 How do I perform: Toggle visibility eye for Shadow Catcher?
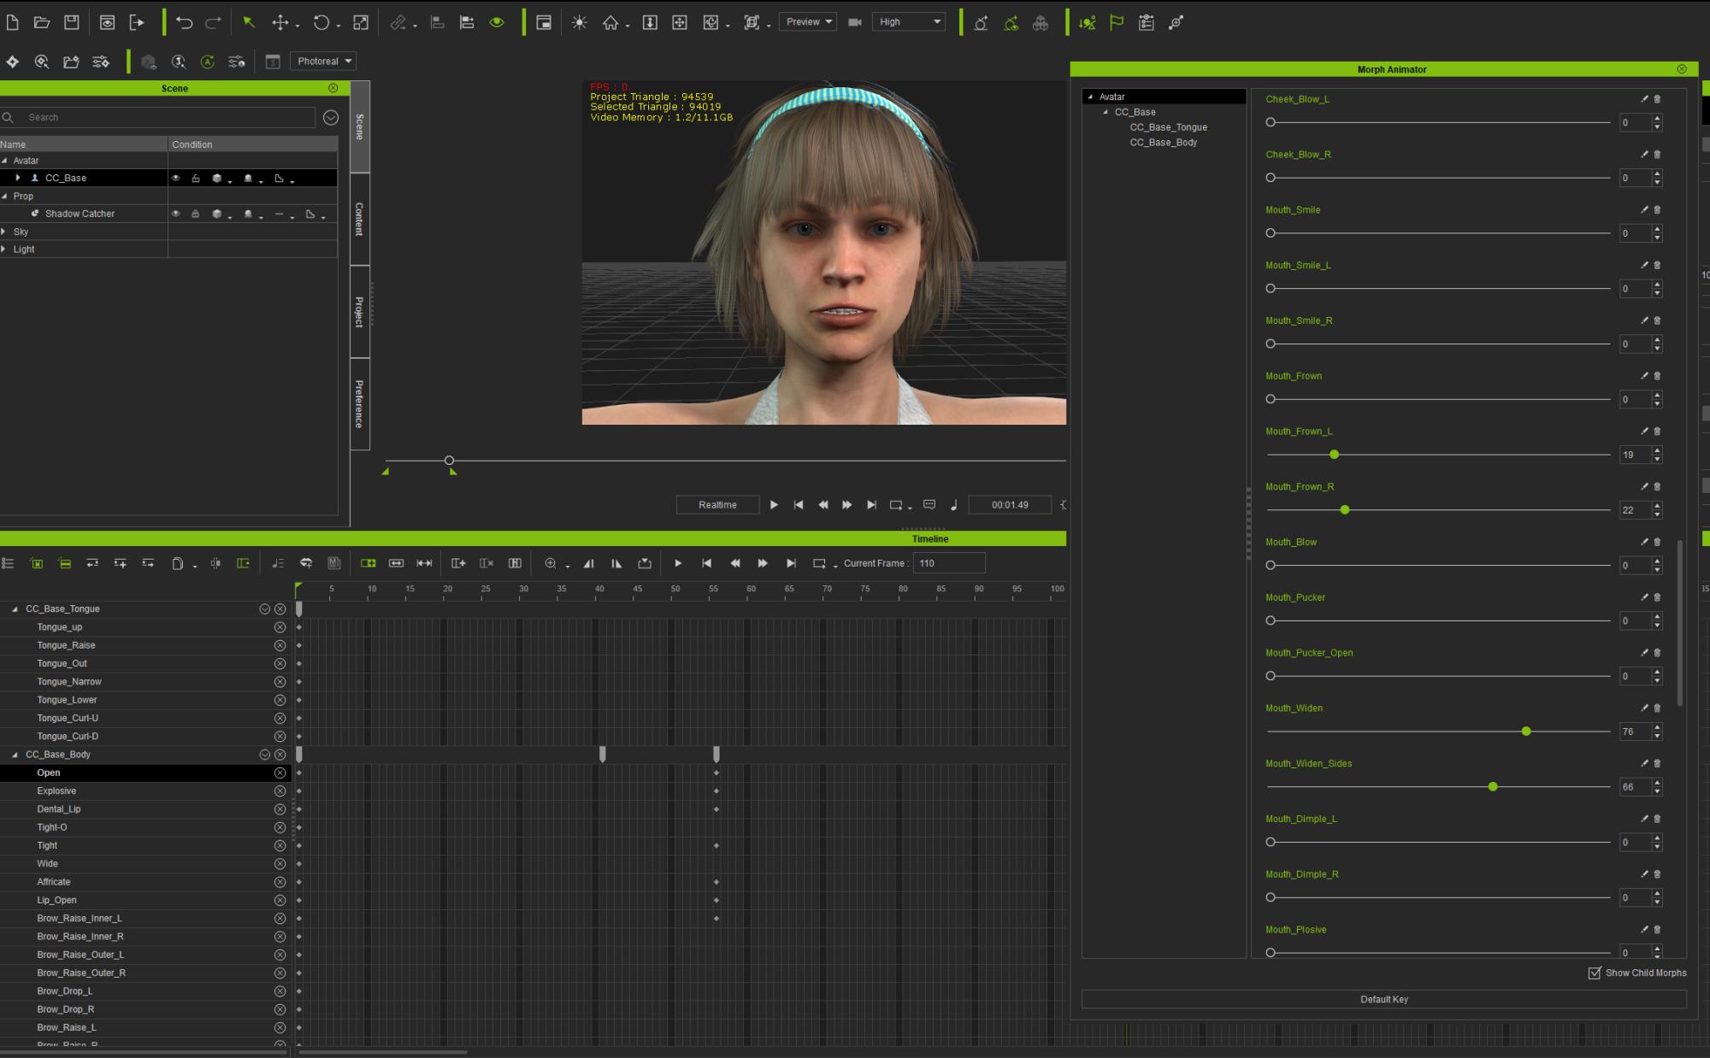(x=175, y=214)
